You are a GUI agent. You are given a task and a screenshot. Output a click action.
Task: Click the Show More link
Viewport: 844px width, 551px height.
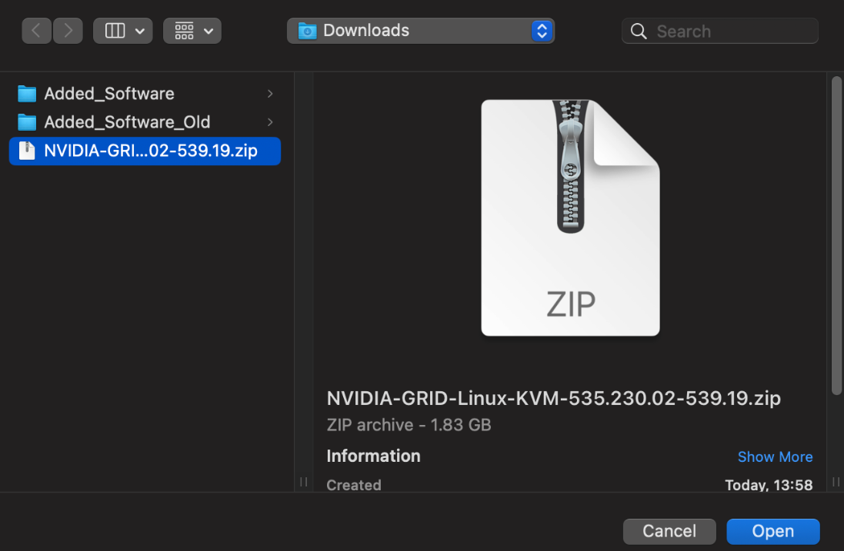click(775, 456)
